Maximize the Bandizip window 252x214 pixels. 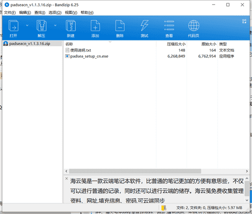tap(228, 5)
